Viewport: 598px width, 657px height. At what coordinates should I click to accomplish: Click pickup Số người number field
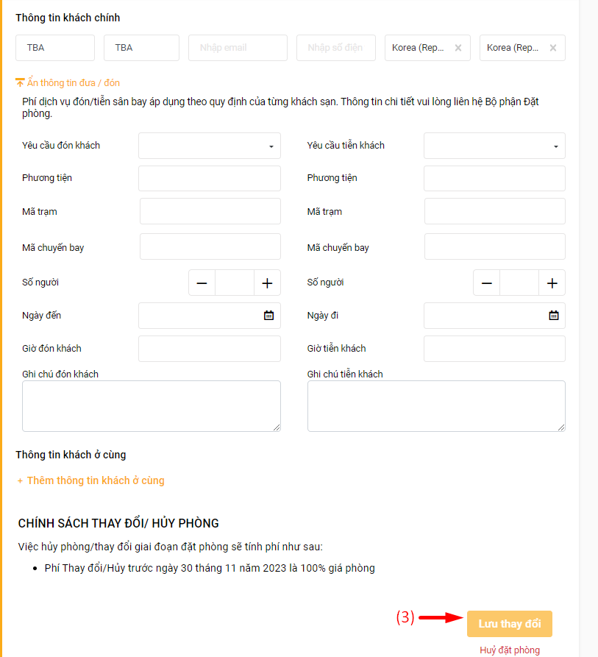coord(235,283)
